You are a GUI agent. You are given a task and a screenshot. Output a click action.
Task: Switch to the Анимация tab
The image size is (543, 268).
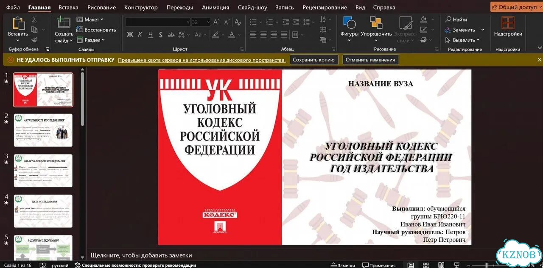[x=216, y=7]
